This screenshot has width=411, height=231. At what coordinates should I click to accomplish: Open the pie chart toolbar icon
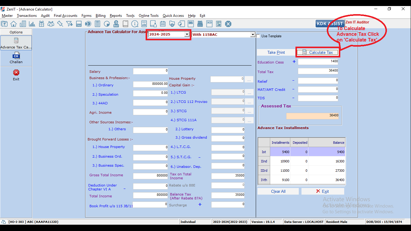[107, 24]
